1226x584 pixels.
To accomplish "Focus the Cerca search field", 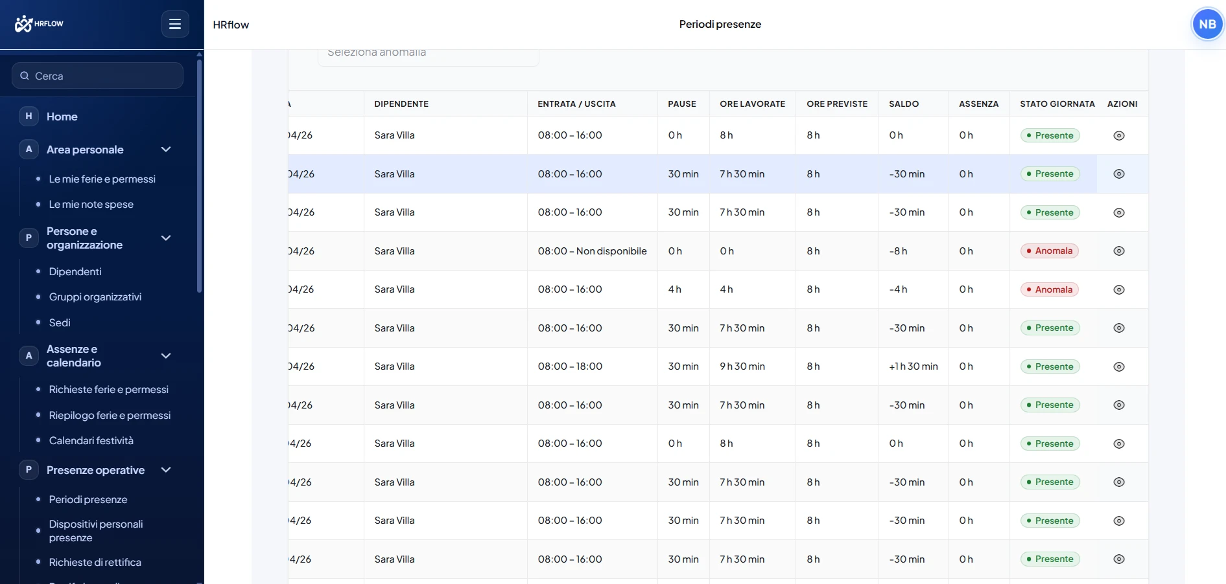I will click(97, 76).
